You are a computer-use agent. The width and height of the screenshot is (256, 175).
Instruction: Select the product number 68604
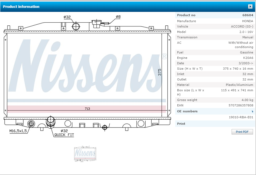pyautogui.click(x=248, y=15)
